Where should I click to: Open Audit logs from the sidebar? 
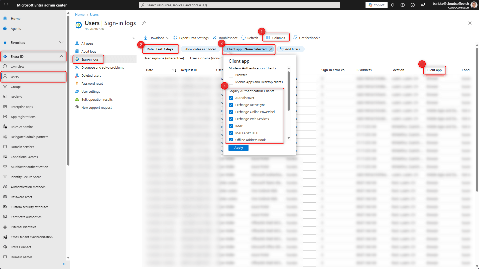point(89,51)
